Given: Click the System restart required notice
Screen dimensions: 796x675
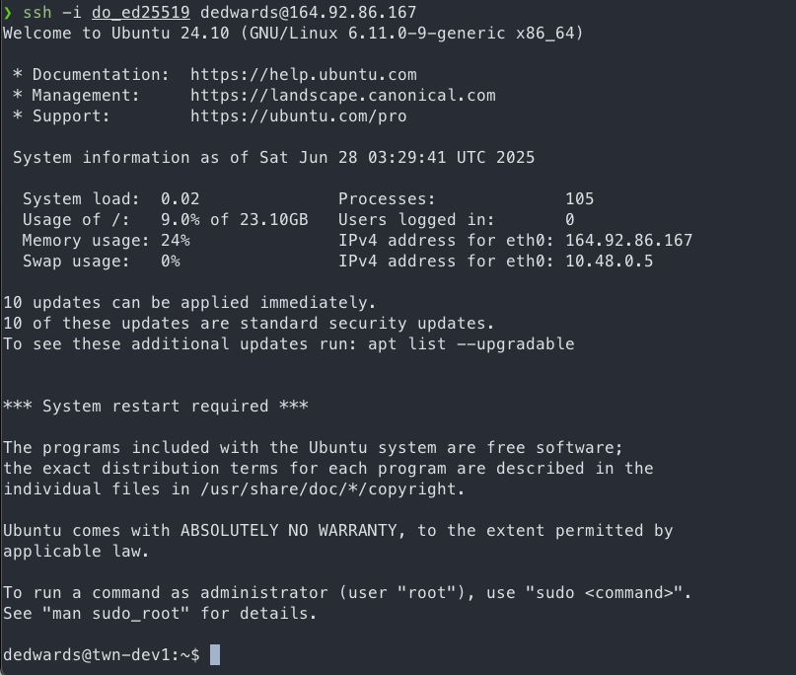Looking at the screenshot, I should click(x=155, y=407).
